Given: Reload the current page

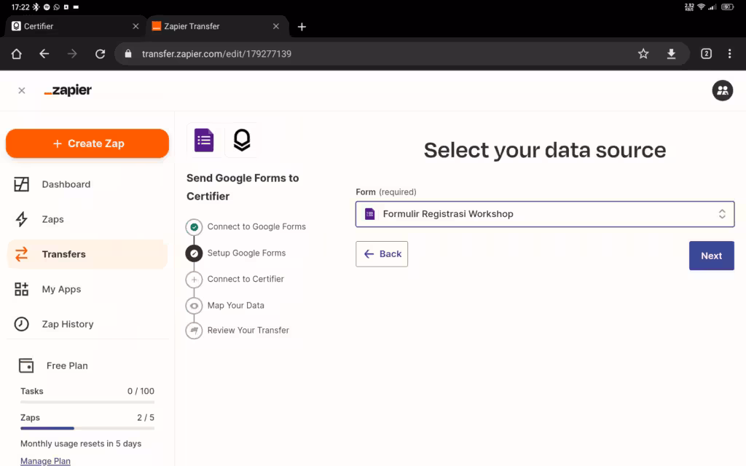Looking at the screenshot, I should click(x=100, y=54).
